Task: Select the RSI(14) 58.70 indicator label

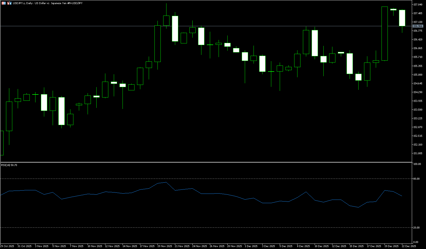Action: [9, 165]
